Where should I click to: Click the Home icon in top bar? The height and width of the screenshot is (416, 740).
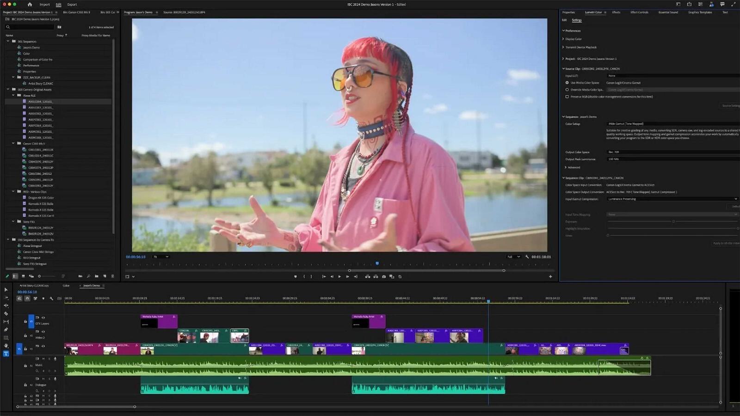30,5
